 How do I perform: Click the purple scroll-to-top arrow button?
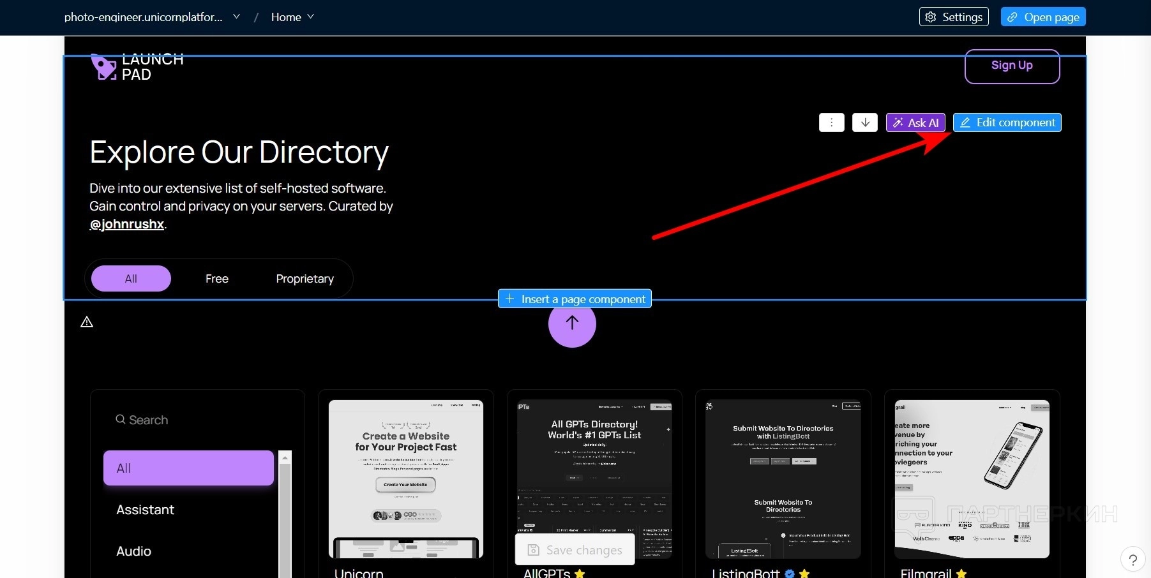(572, 323)
